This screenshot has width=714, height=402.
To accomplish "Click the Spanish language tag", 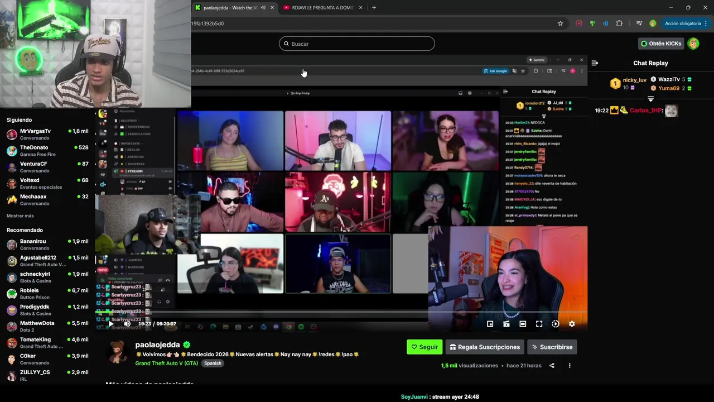I will point(213,363).
